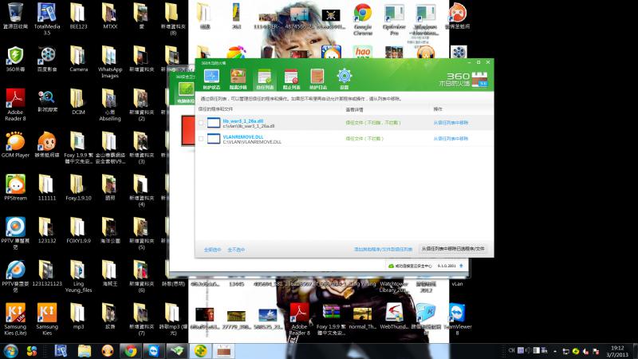Viewport: 638px width, 359px height.
Task: Open the Windows Start menu
Action: click(11, 350)
